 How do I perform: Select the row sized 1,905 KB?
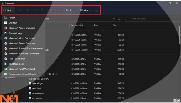120,50
